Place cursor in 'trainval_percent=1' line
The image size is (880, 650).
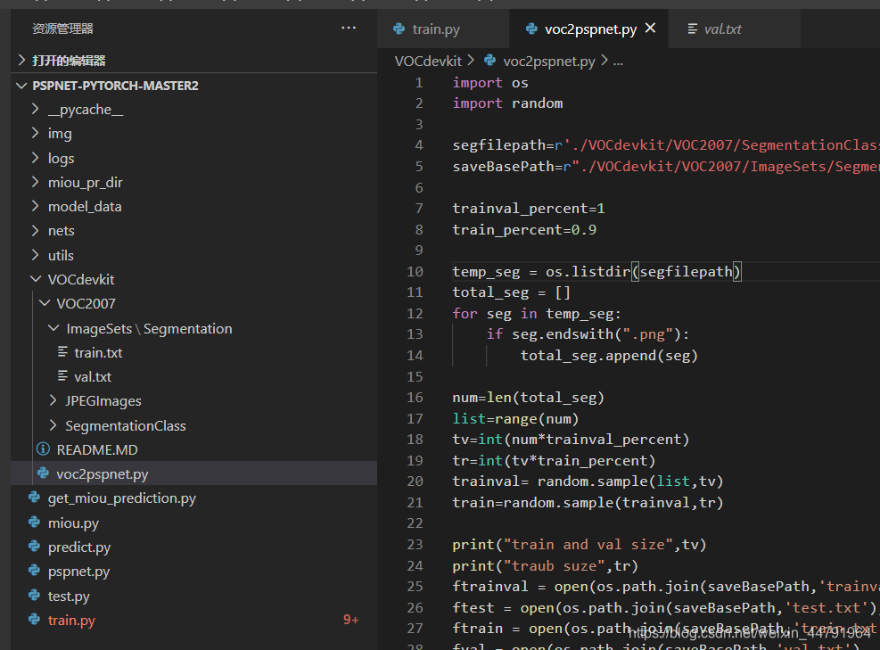528,209
